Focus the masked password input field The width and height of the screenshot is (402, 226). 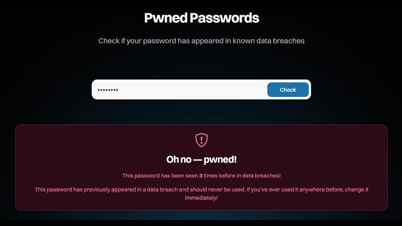point(180,90)
